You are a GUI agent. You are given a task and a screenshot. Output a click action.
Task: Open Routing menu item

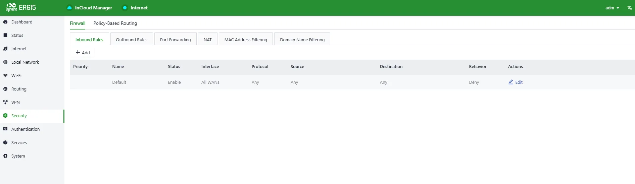(x=32, y=89)
